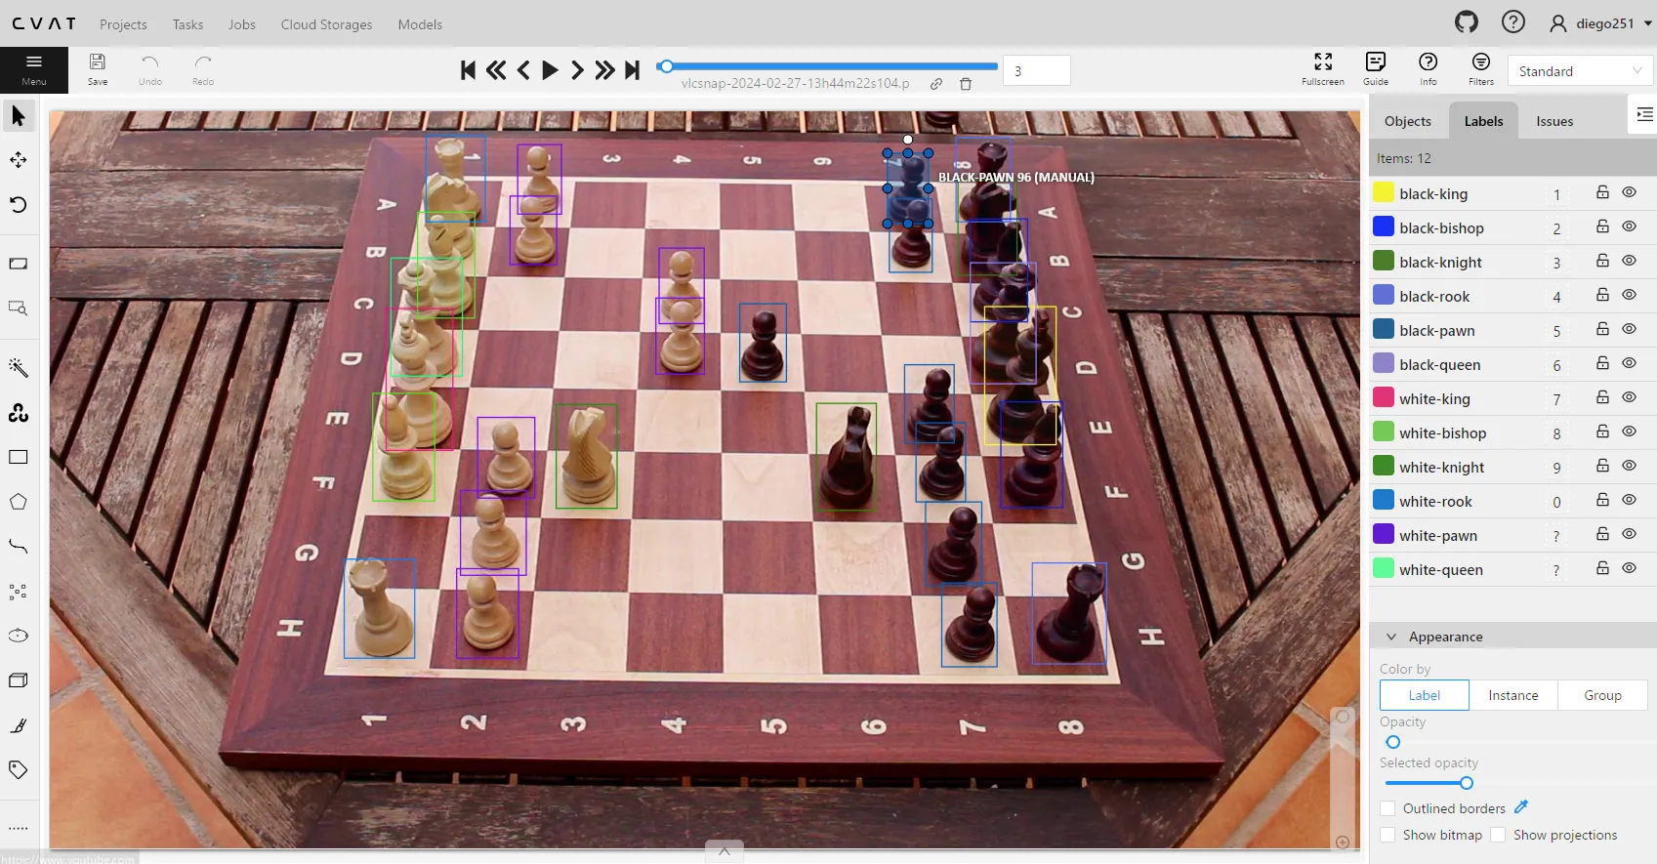This screenshot has height=864, width=1657.
Task: Hide black-bishop label objects
Action: tap(1630, 226)
